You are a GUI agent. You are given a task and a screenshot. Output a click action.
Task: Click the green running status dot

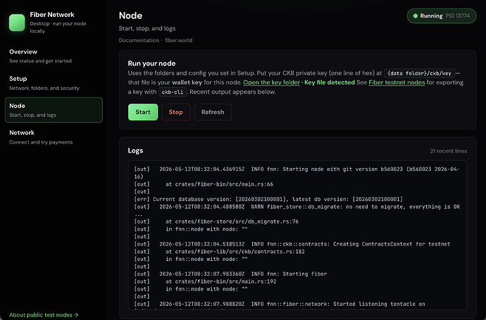tap(416, 15)
